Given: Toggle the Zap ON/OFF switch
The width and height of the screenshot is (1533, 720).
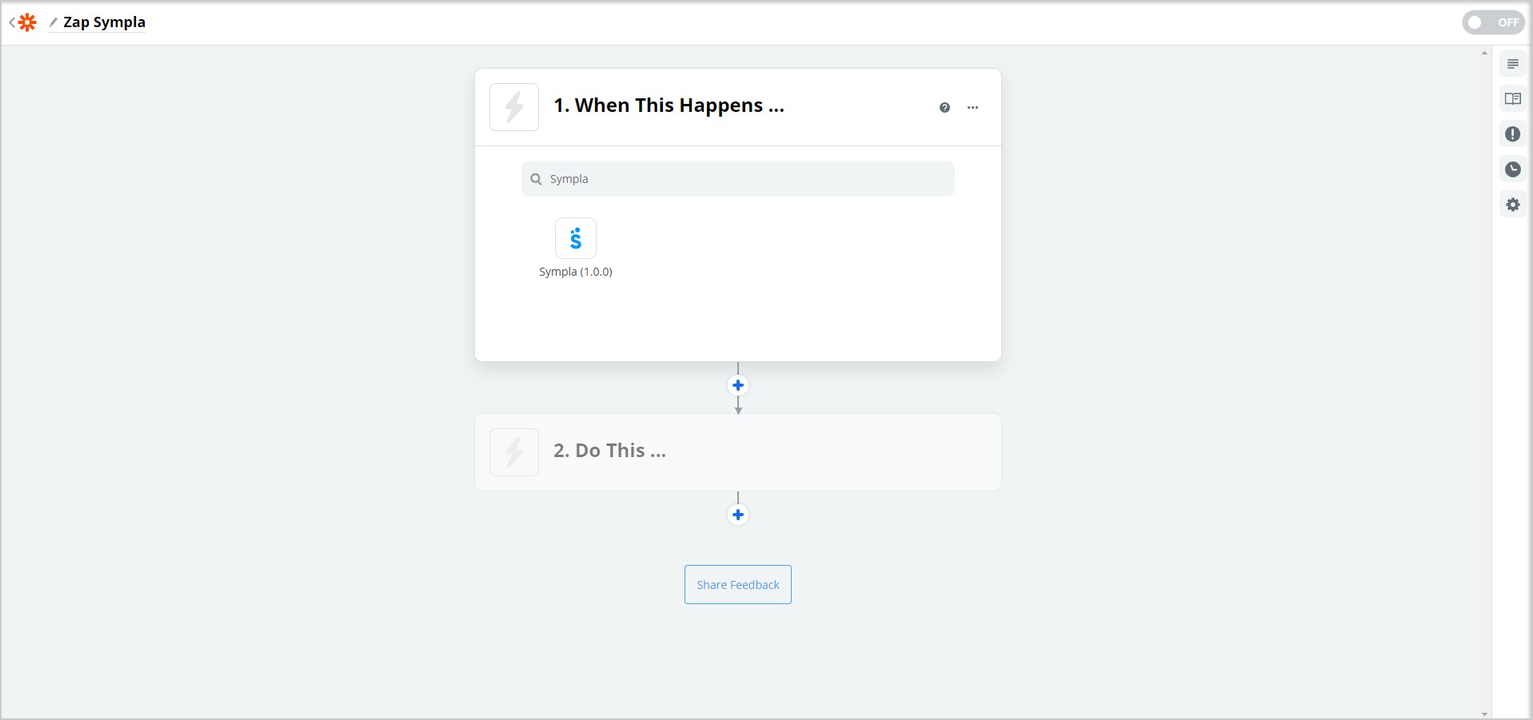Looking at the screenshot, I should pyautogui.click(x=1493, y=22).
